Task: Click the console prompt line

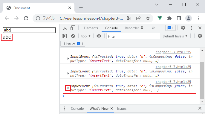Action: (130, 96)
